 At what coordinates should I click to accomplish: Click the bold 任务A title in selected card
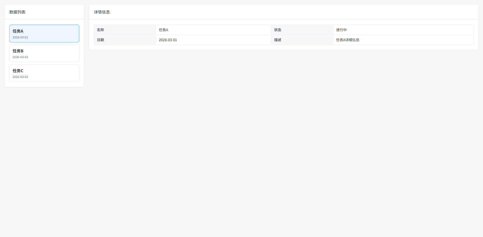18,31
